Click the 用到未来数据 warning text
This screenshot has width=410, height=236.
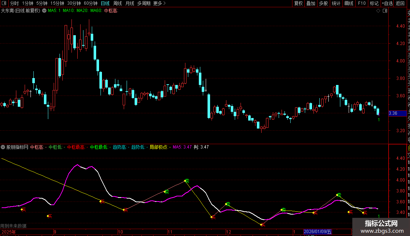(13, 226)
